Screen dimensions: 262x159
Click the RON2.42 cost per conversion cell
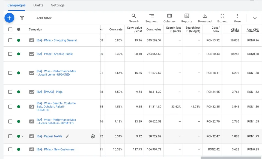pos(214,149)
